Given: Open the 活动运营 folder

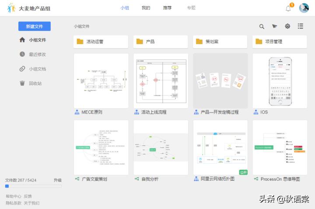Looking at the screenshot, I should click(101, 42).
